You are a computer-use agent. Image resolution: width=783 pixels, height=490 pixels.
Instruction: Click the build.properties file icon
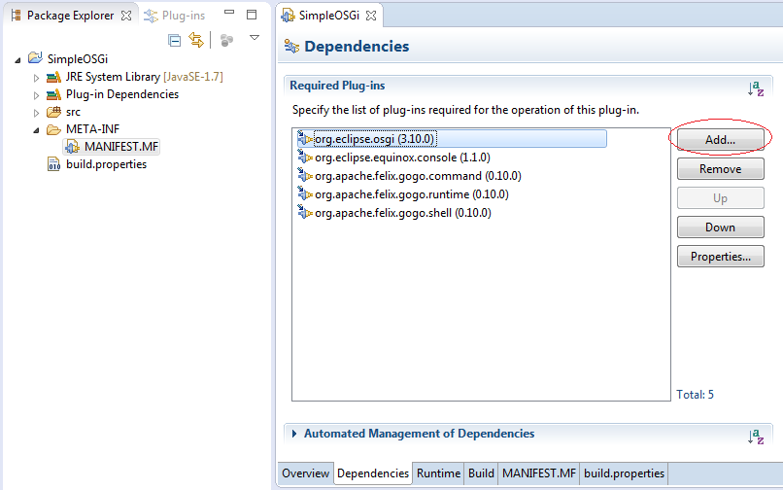tap(53, 164)
